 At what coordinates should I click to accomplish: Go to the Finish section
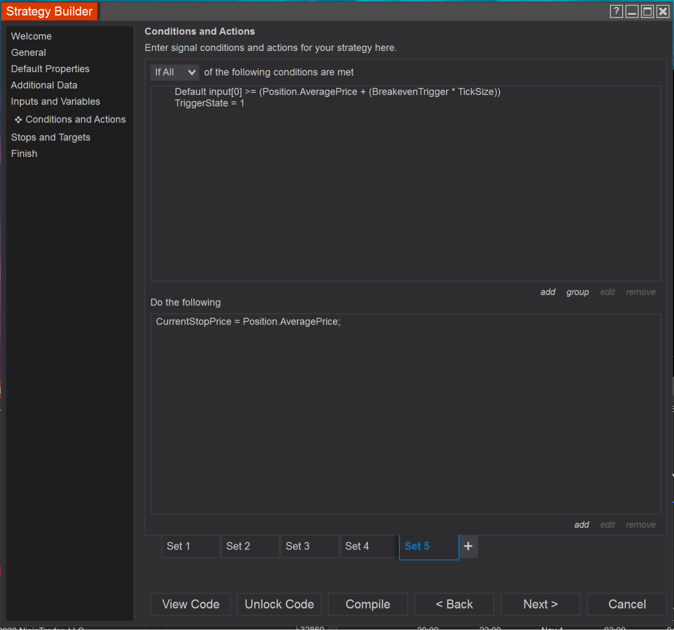click(24, 154)
